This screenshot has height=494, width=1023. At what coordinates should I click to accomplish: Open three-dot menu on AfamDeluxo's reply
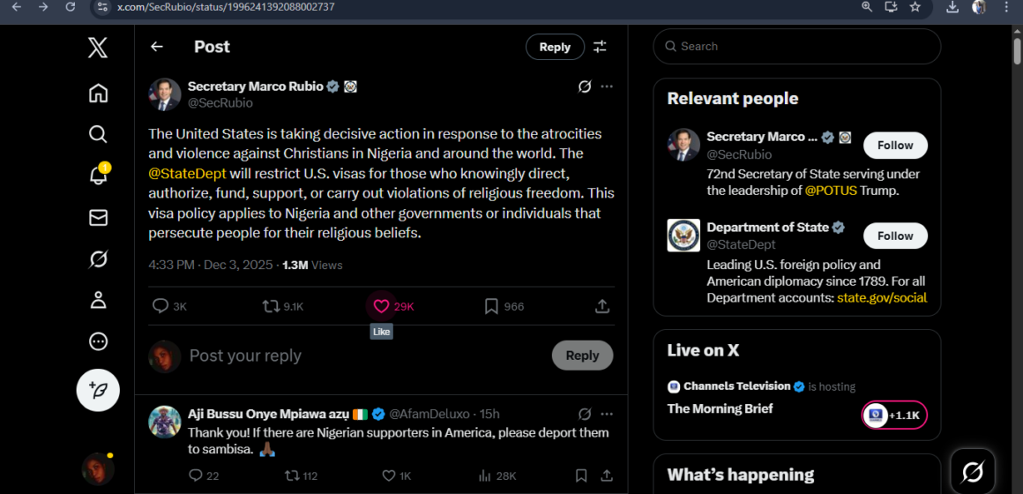pos(607,414)
